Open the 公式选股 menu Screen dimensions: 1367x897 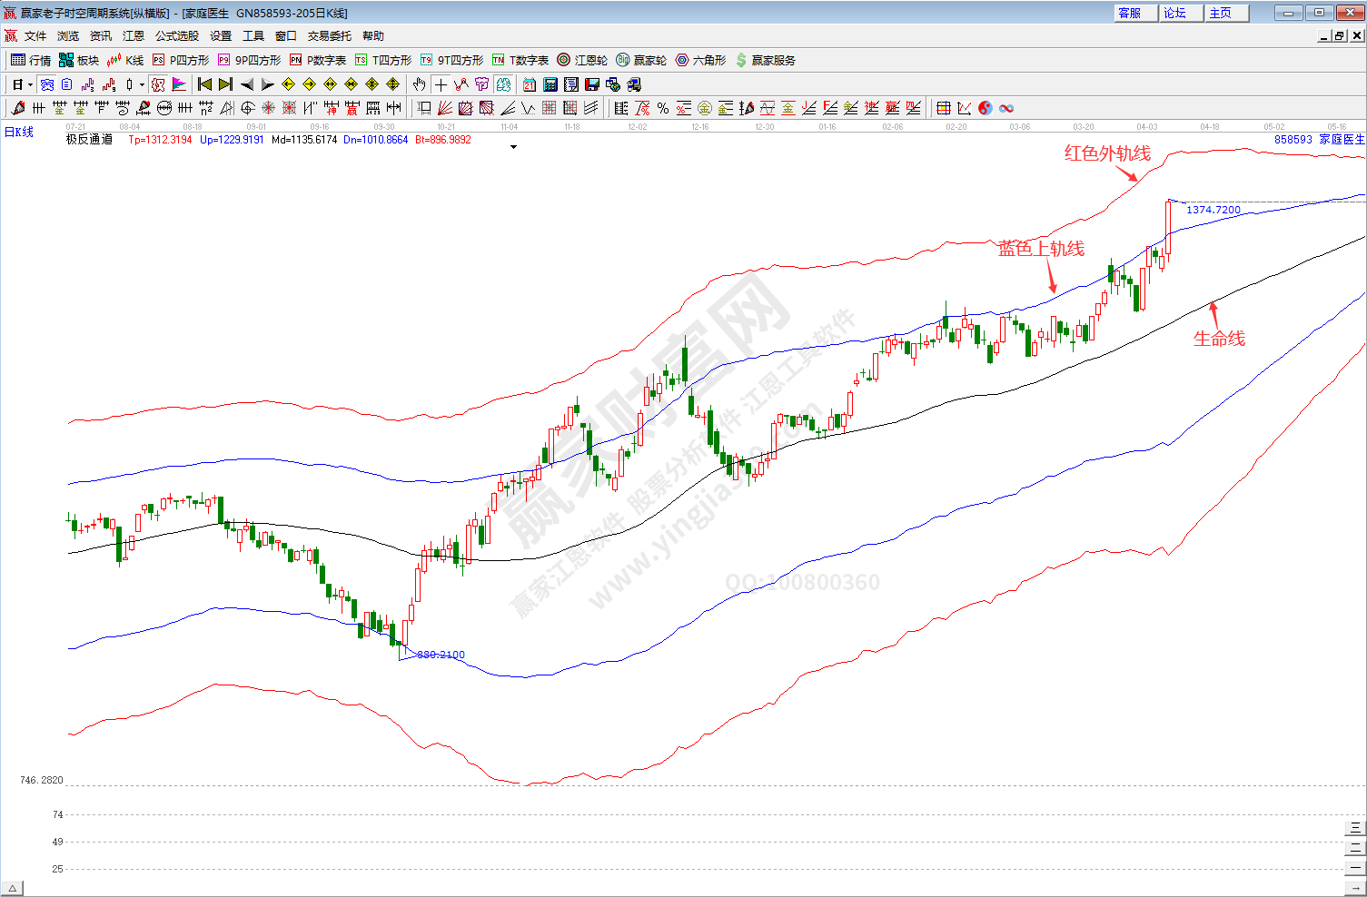[x=176, y=36]
